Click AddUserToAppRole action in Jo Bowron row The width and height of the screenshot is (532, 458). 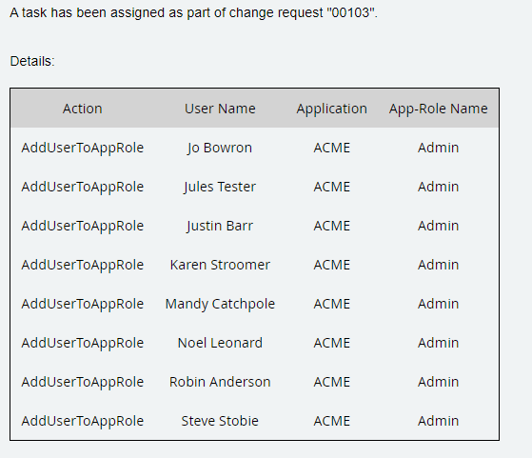click(83, 148)
